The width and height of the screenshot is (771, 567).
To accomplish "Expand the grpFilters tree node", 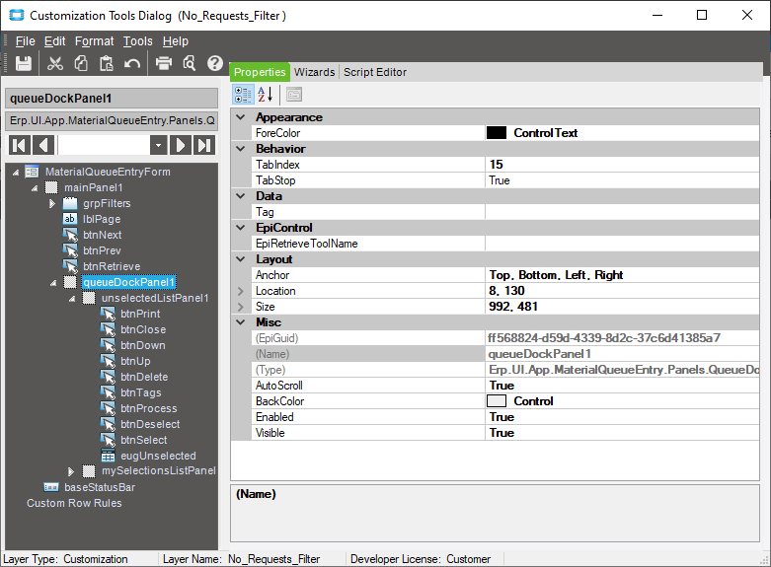I will point(52,203).
